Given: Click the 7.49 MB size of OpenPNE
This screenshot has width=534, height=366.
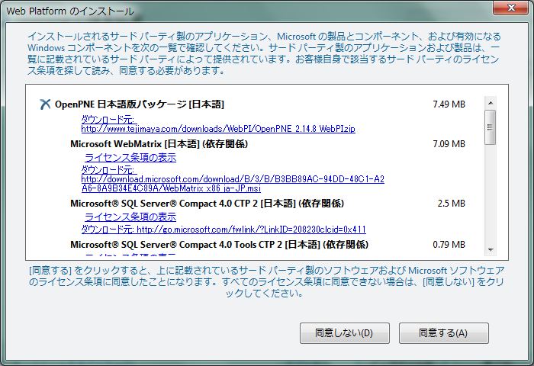Looking at the screenshot, I should point(448,104).
